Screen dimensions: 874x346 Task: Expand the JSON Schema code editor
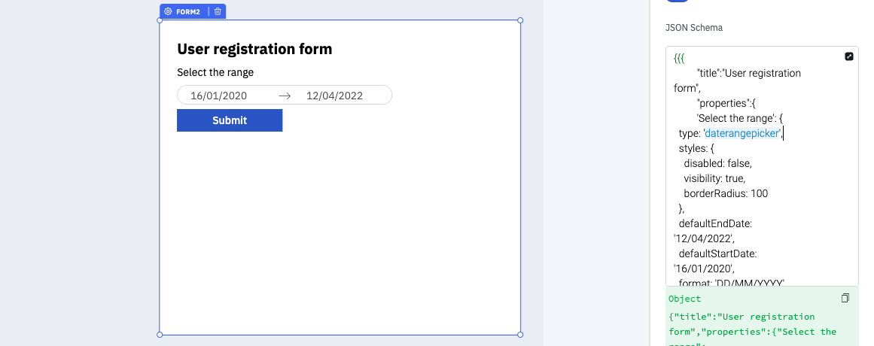pos(849,56)
